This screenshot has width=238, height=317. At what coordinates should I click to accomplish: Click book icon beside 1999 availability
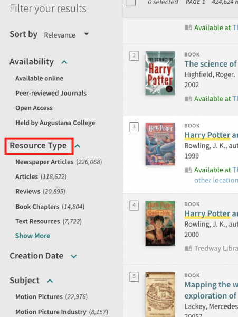(x=188, y=170)
